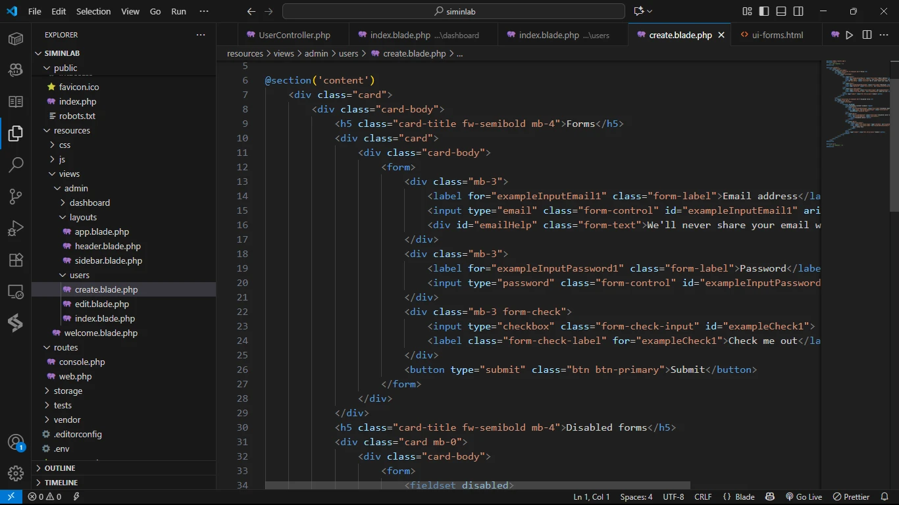Image resolution: width=899 pixels, height=505 pixels.
Task: Toggle the bottom panel visibility
Action: 781,11
